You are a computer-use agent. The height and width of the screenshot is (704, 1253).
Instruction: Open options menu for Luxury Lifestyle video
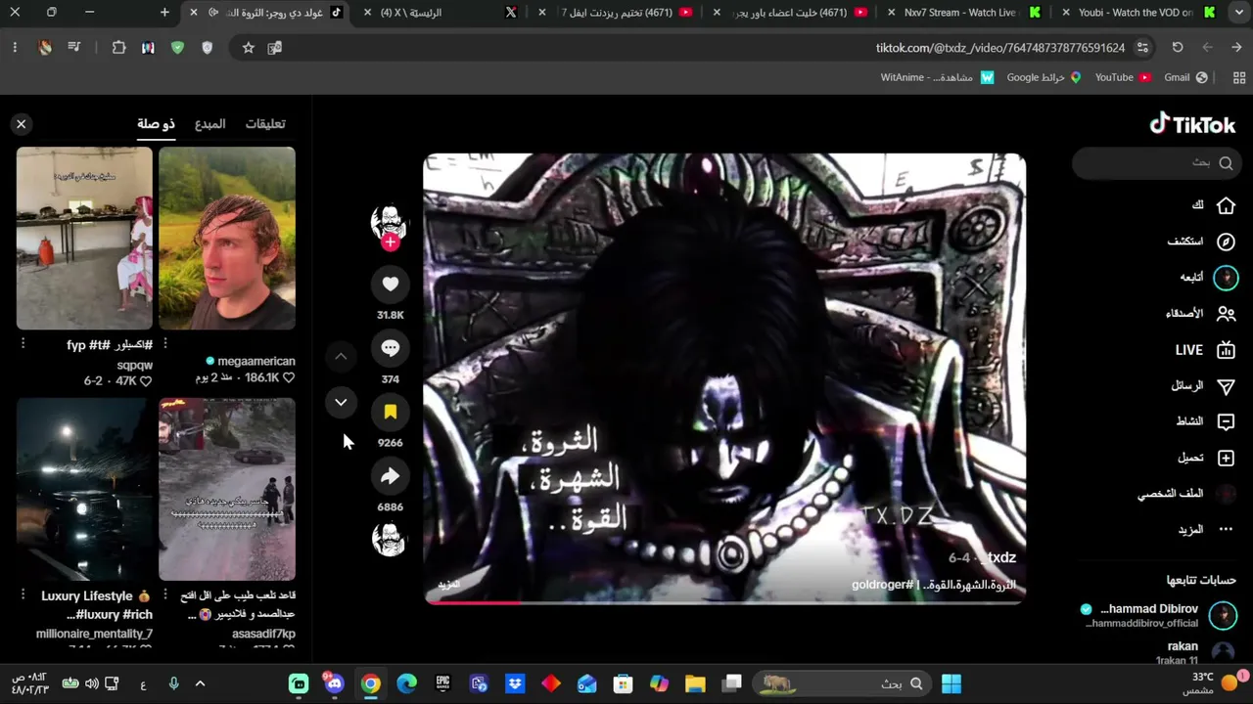coord(23,594)
